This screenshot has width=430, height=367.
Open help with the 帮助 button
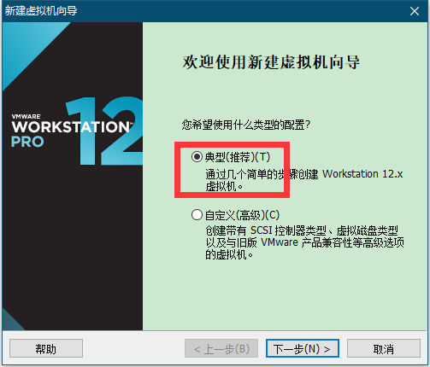coord(46,348)
